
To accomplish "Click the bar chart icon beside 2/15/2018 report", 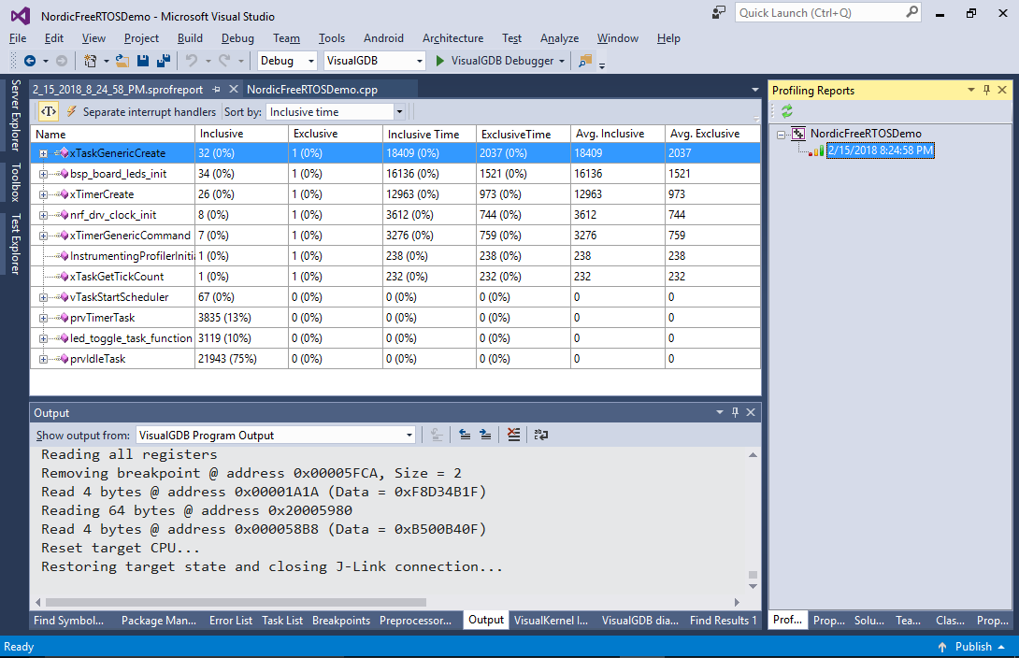I will point(817,150).
